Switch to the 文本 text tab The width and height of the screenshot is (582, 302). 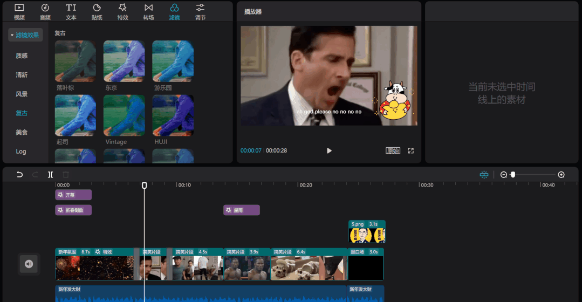click(x=71, y=11)
